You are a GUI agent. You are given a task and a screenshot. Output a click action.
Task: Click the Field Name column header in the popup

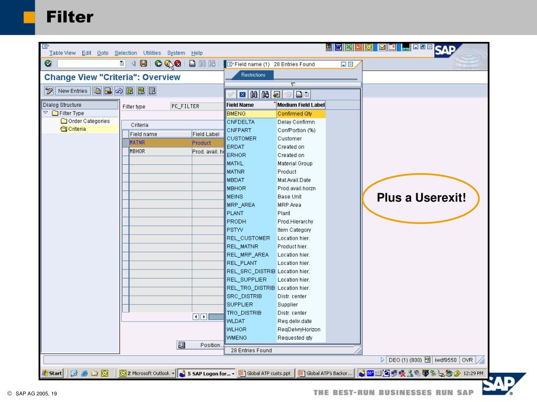pyautogui.click(x=251, y=105)
